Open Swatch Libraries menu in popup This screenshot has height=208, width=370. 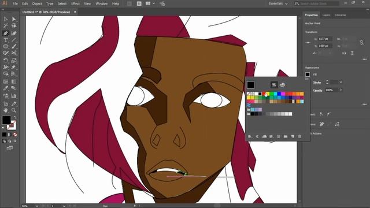coord(250,136)
